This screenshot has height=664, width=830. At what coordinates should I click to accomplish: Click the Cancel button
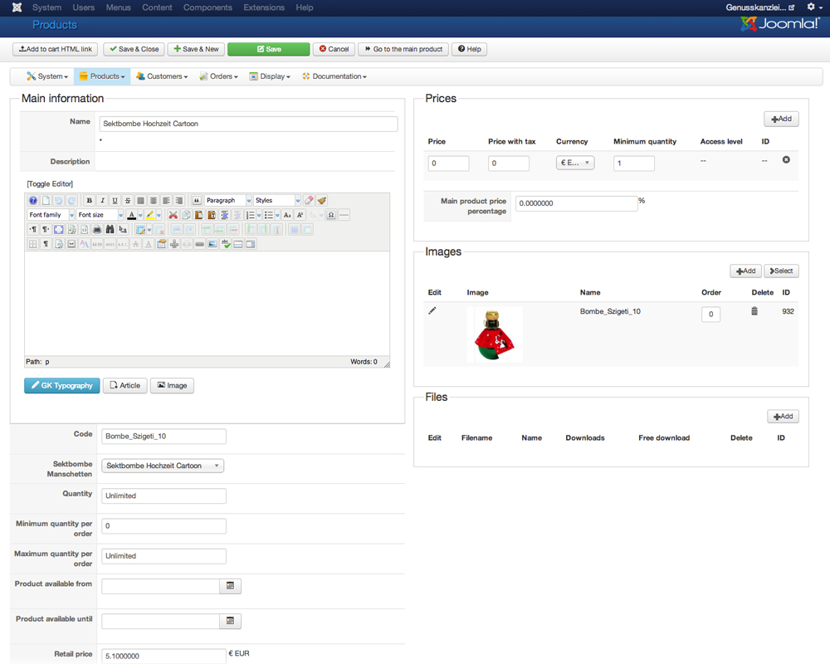(334, 49)
